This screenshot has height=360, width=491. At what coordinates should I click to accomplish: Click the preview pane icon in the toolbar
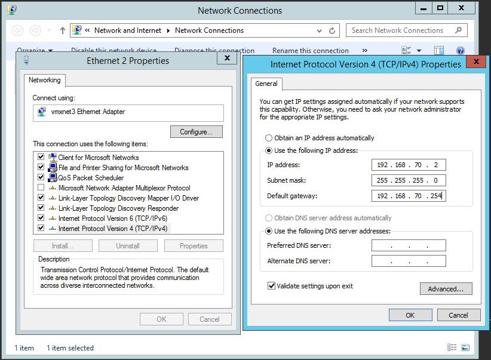439,50
